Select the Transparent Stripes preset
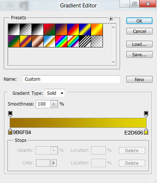 (85, 41)
